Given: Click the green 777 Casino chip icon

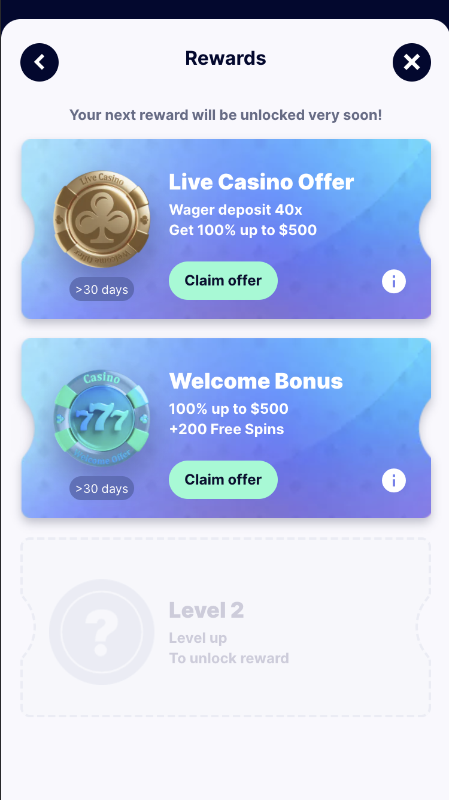Looking at the screenshot, I should (102, 419).
